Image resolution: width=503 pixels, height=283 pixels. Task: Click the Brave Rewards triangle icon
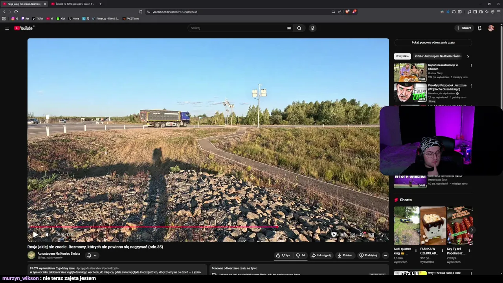[x=354, y=12]
